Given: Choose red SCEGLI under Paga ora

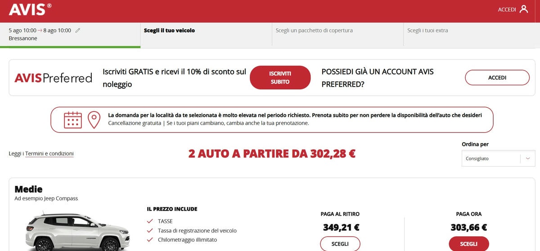Looking at the screenshot, I should (x=469, y=244).
